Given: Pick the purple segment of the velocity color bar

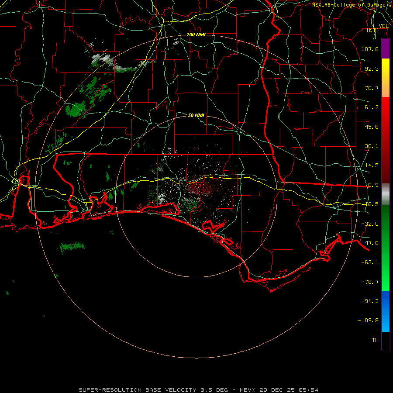Looking at the screenshot, I should pos(386,48).
